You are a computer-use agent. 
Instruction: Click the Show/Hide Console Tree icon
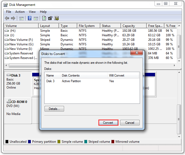(21, 18)
